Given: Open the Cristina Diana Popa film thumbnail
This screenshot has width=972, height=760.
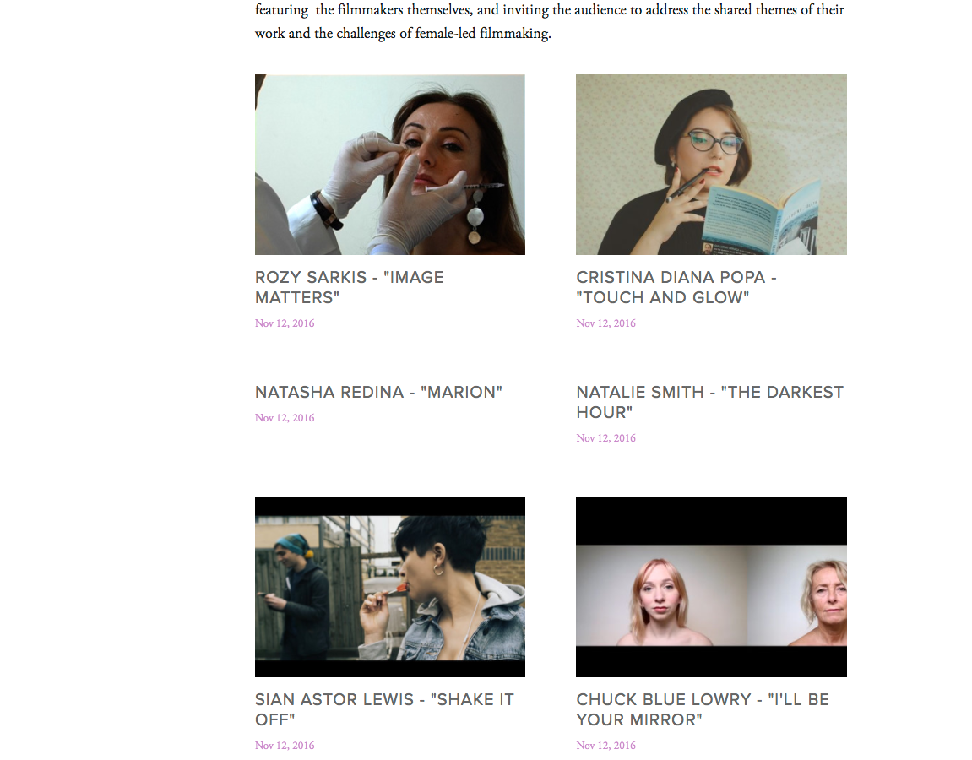Looking at the screenshot, I should 711,165.
